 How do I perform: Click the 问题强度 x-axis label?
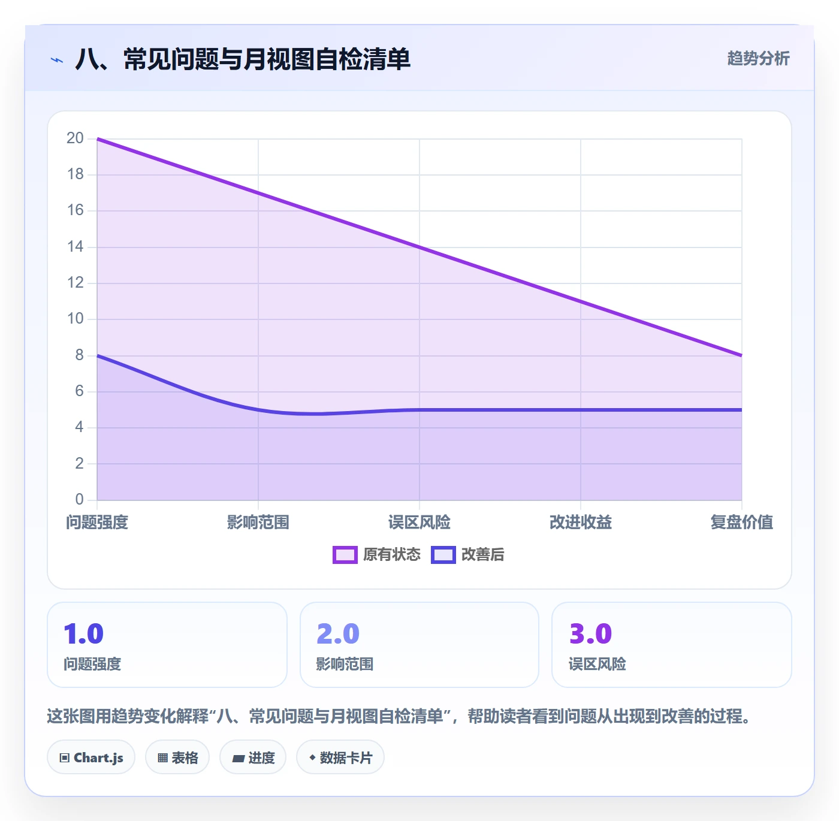point(97,523)
